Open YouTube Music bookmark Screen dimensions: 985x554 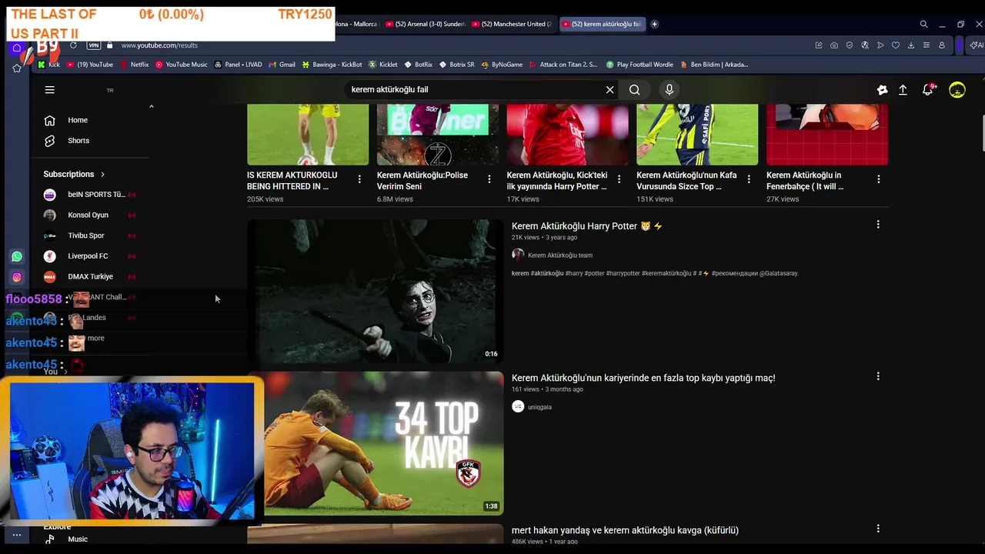coord(181,65)
